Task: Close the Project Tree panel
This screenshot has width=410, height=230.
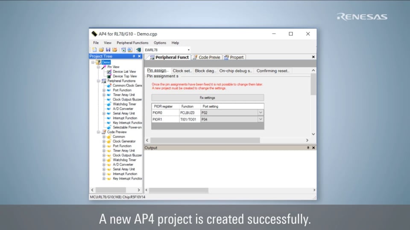Action: (x=139, y=56)
